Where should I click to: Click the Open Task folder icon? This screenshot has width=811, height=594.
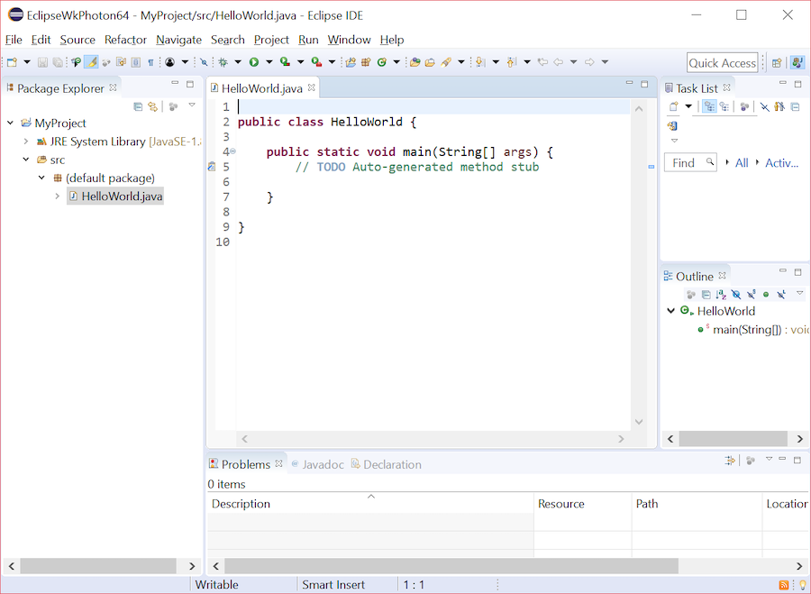(430, 62)
